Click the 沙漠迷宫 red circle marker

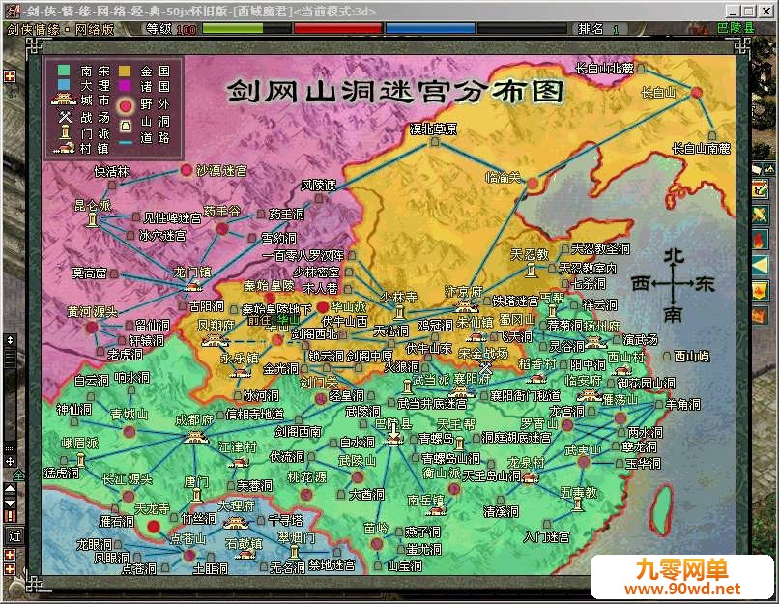187,170
